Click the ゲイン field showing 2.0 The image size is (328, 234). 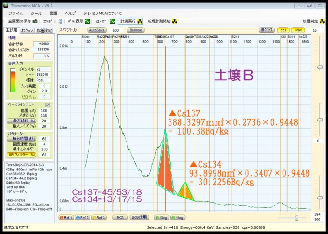click(x=44, y=91)
